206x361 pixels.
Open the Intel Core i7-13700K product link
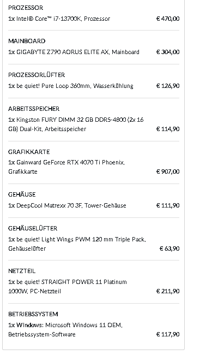point(59,19)
